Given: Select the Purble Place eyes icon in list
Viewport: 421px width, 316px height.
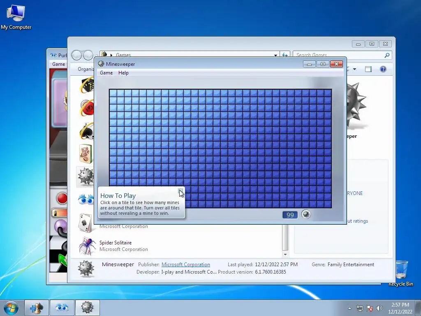Looking at the screenshot, I should (x=86, y=200).
